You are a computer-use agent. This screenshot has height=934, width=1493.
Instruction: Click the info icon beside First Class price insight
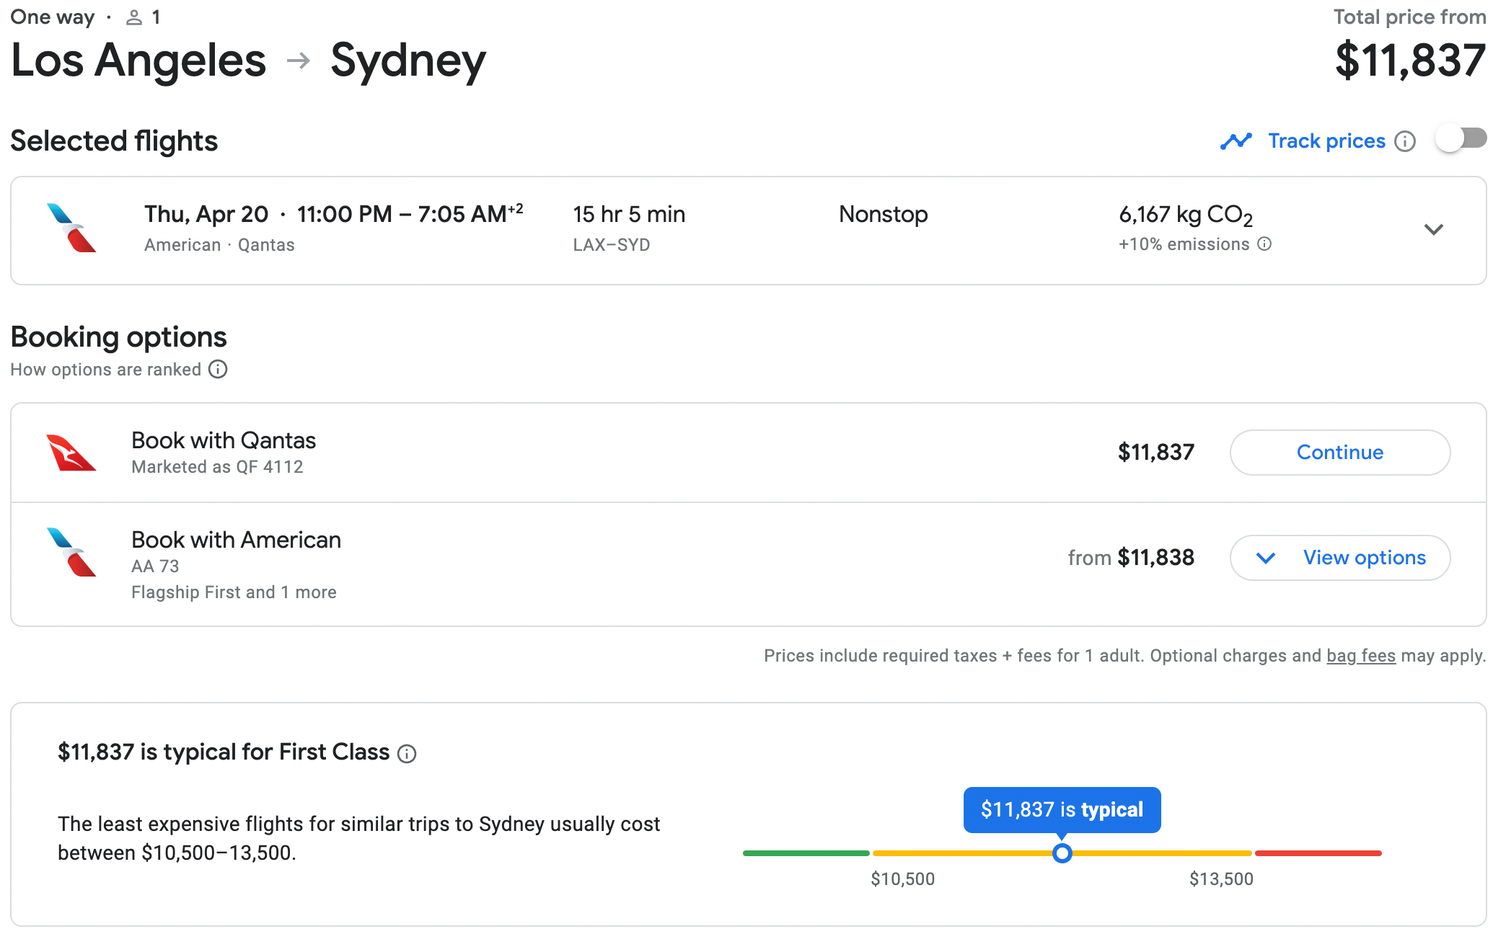point(407,754)
